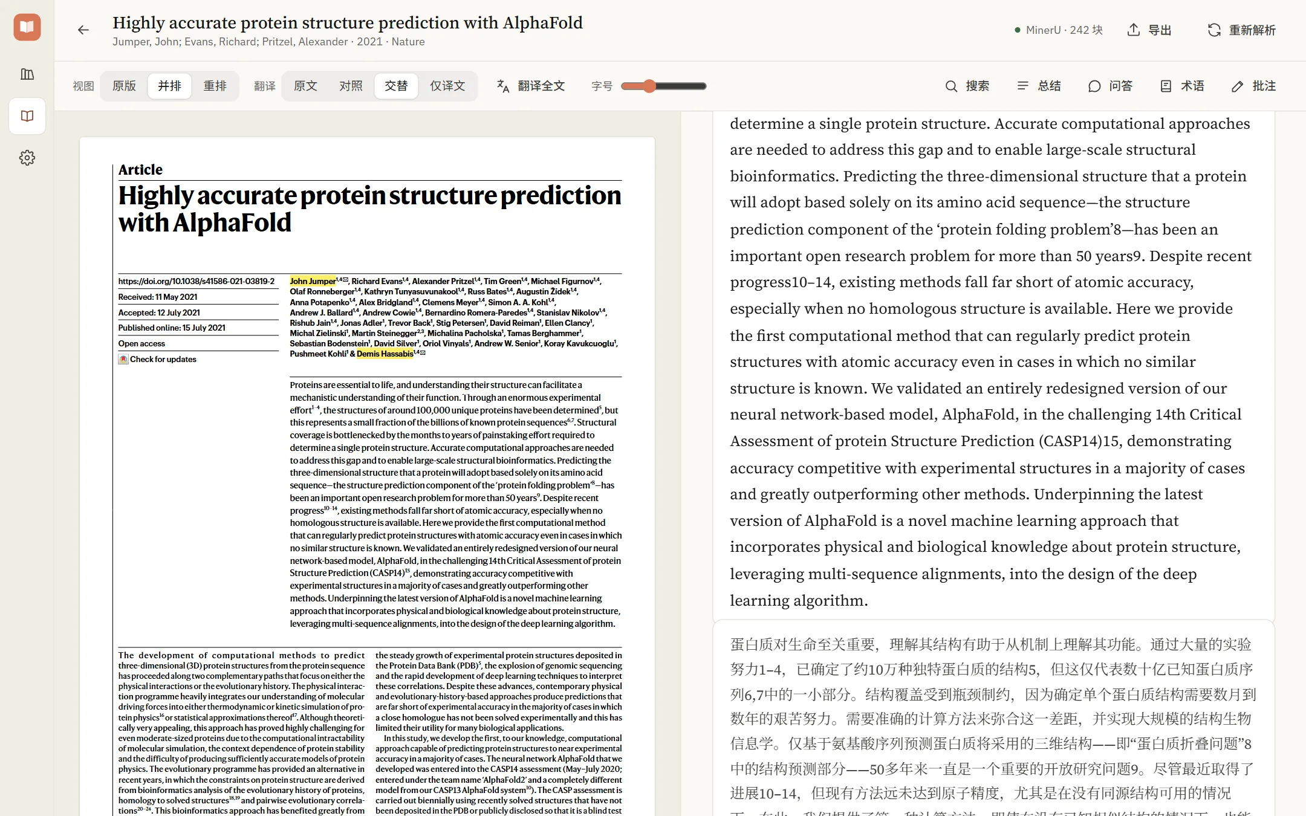This screenshot has height=816, width=1306.
Task: Open the 批注 annotation tool
Action: coord(1253,86)
